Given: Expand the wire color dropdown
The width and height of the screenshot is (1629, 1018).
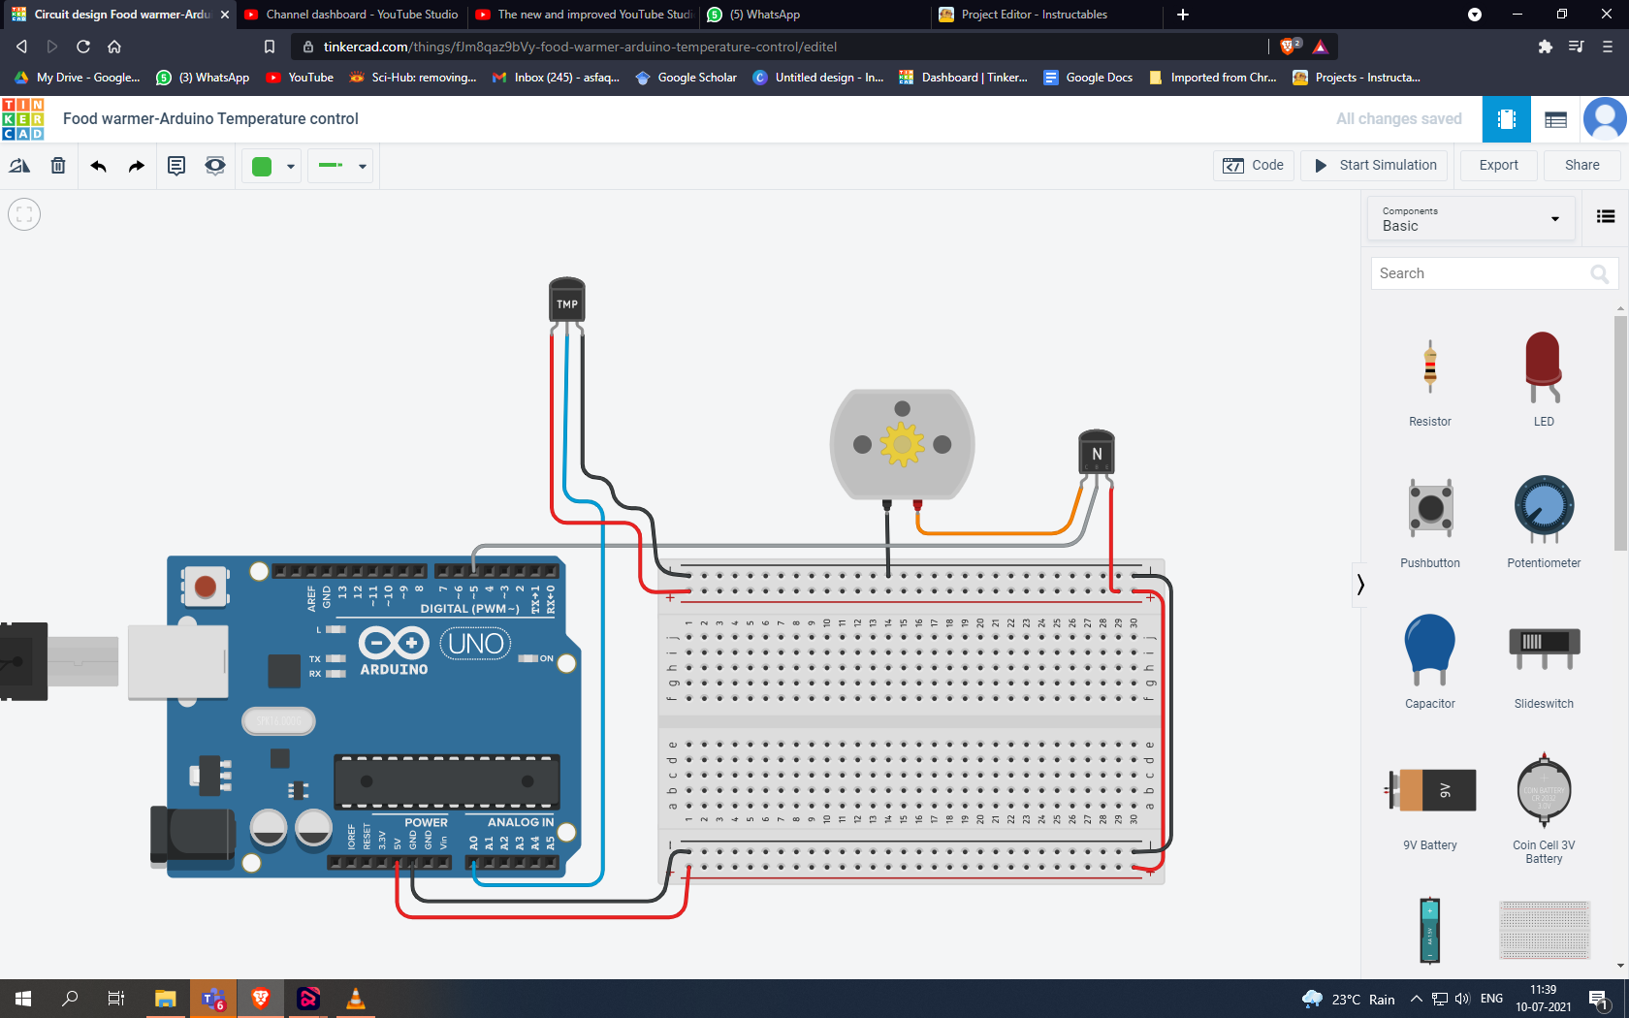Looking at the screenshot, I should (290, 165).
